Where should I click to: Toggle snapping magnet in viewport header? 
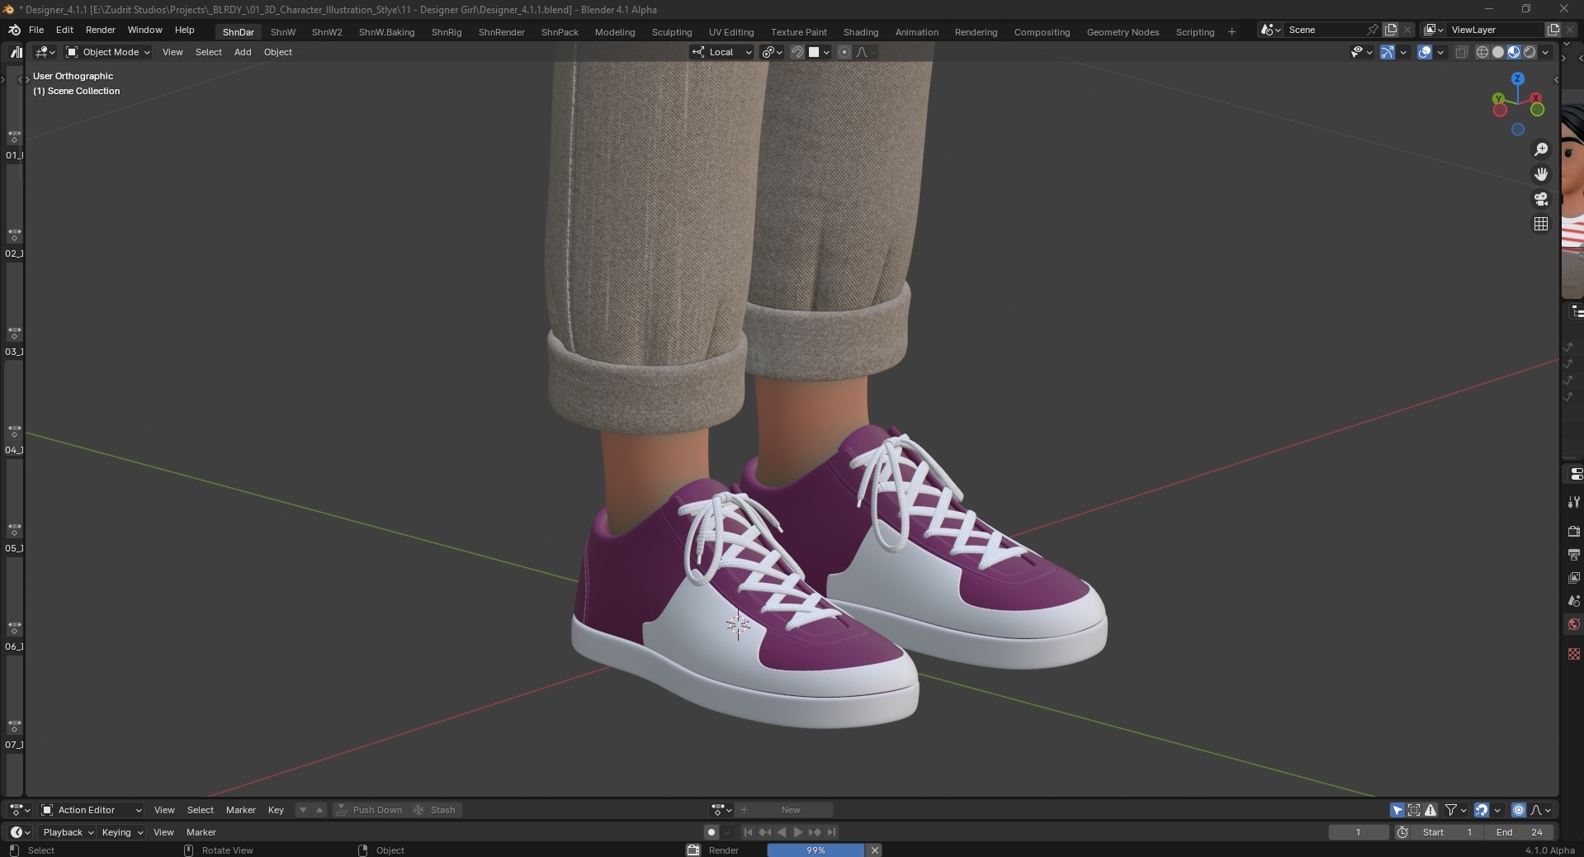point(797,52)
